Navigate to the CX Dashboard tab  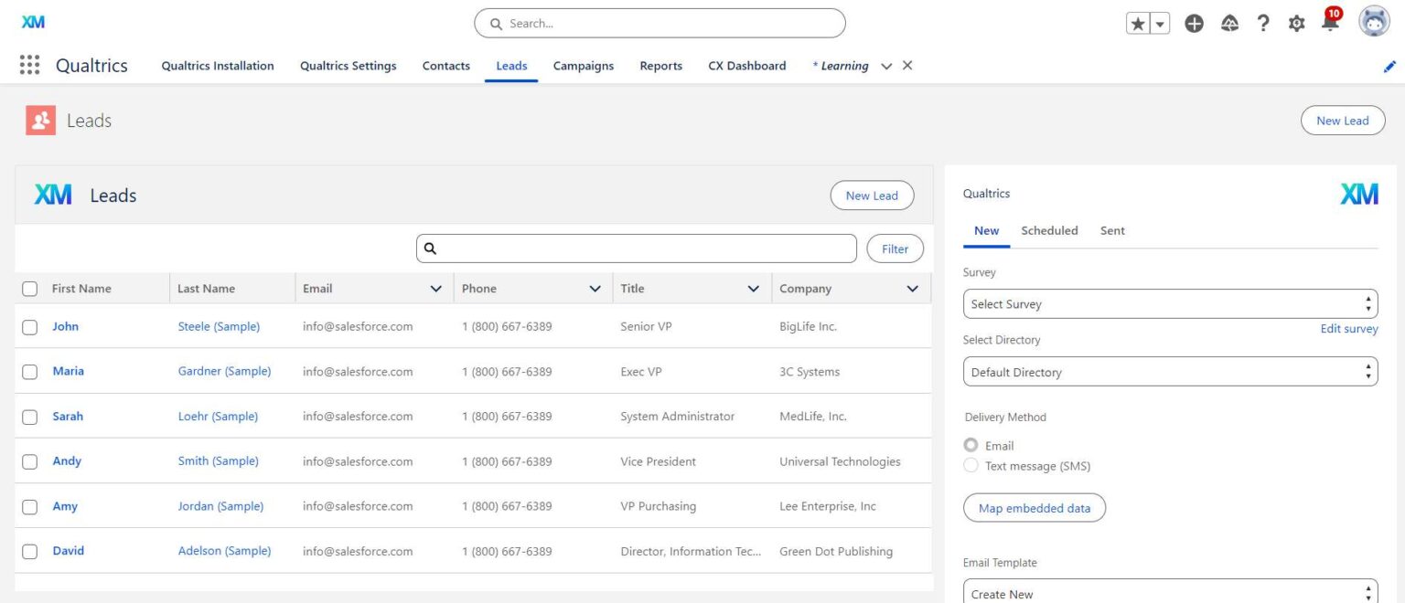746,65
